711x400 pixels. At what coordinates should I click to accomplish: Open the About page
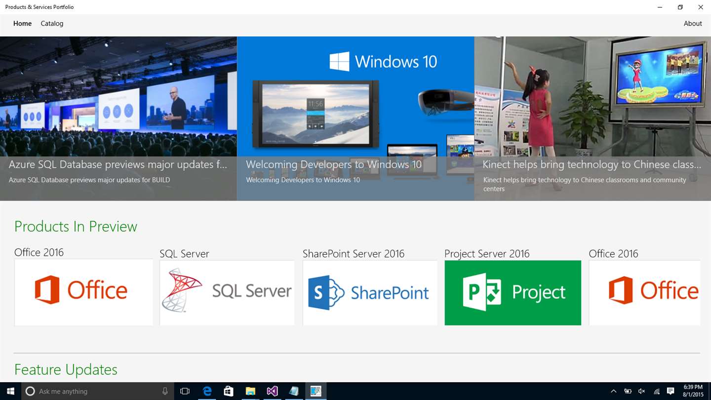pos(693,23)
